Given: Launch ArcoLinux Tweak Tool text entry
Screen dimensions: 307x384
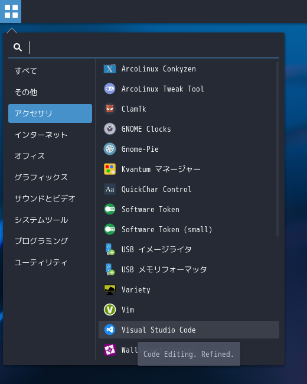Looking at the screenshot, I should coord(163,89).
